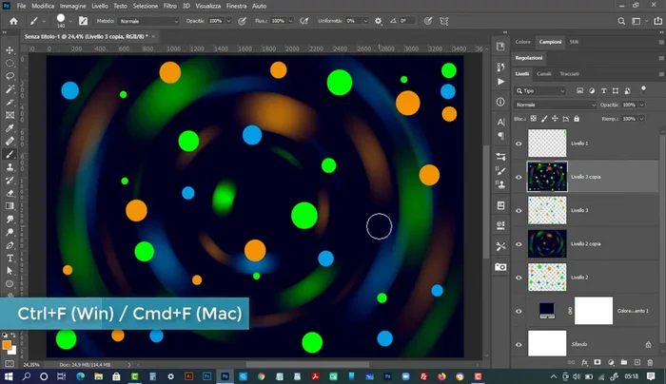Toggle visibility of Livello 3 copia

point(519,177)
